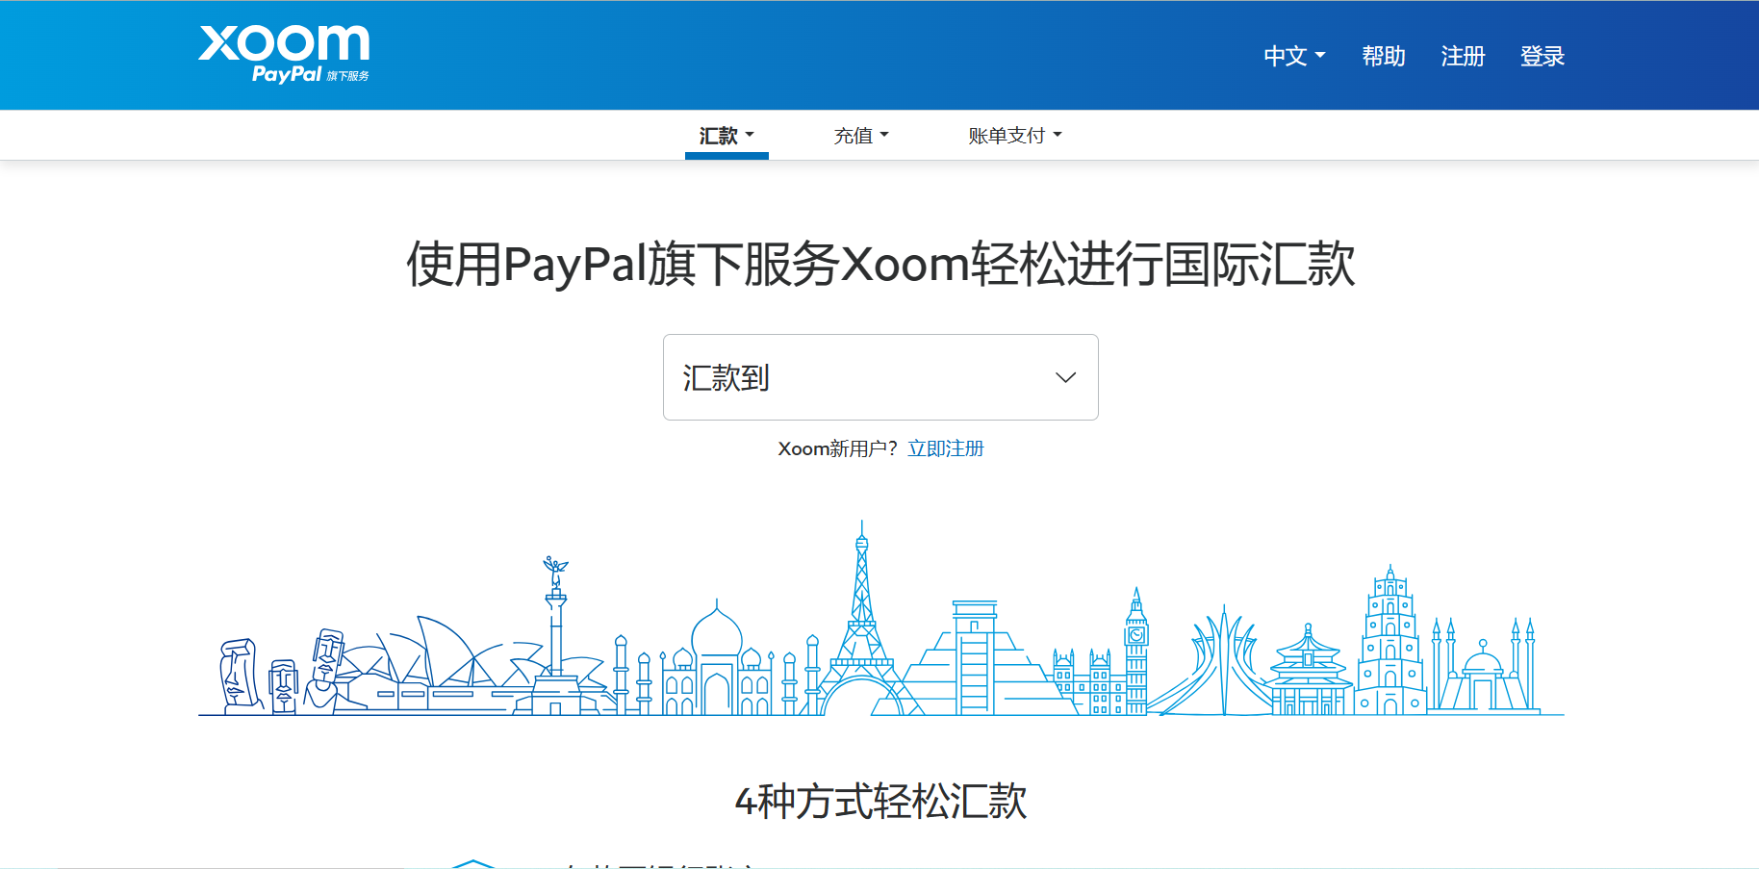Click the 登录 login link

(x=1542, y=56)
